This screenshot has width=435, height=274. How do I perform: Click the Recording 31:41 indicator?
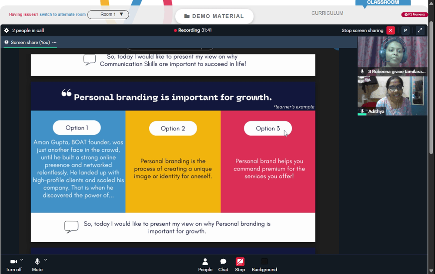[193, 30]
